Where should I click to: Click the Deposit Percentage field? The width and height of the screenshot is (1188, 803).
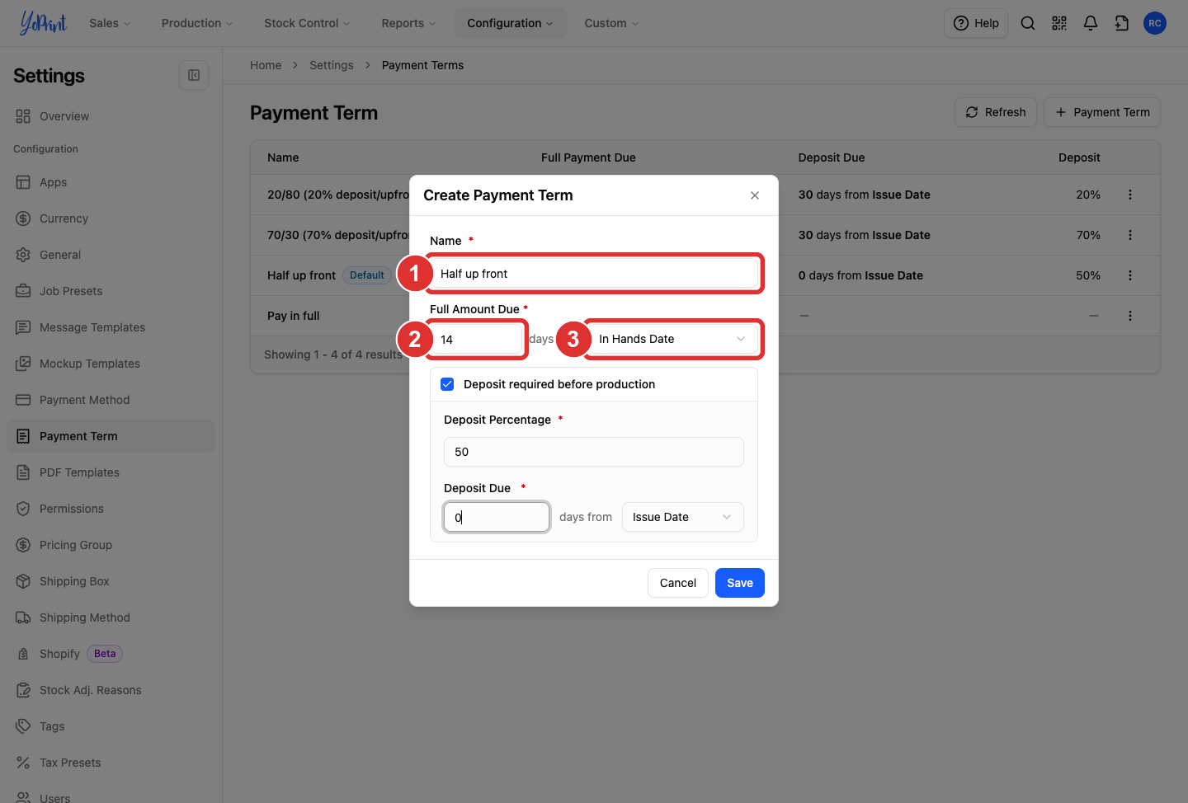coord(594,452)
